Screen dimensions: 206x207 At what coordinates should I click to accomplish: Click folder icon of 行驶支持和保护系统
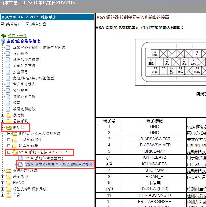[x=9, y=189]
